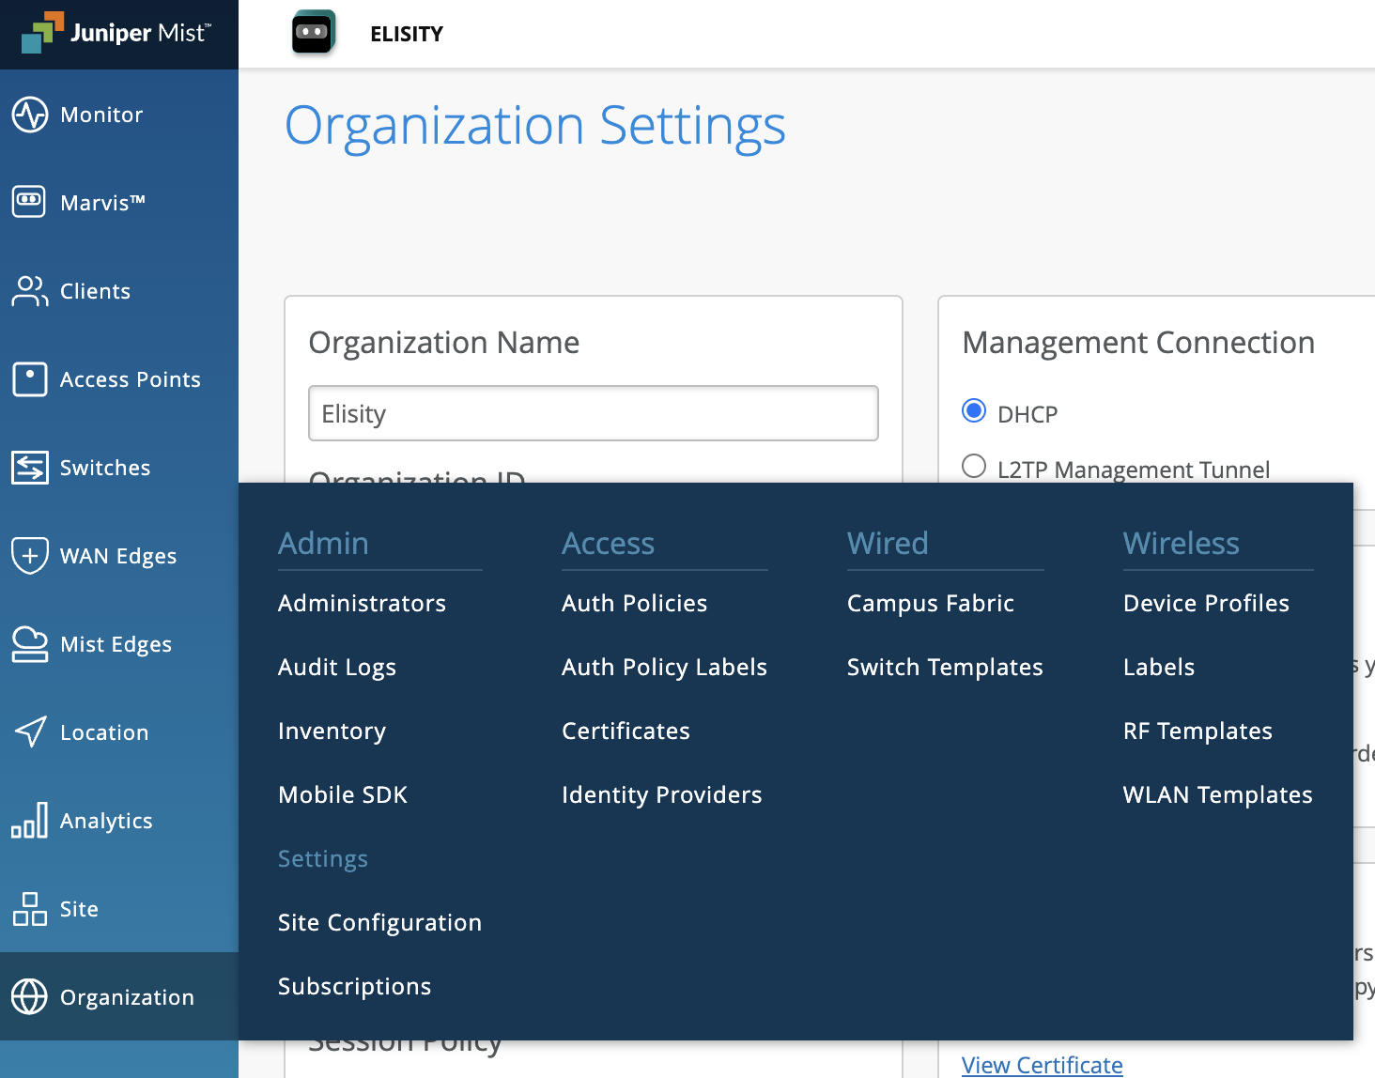Screen dimensions: 1375x1078
Task: Click the Monitor heartbeat icon
Action: (30, 115)
